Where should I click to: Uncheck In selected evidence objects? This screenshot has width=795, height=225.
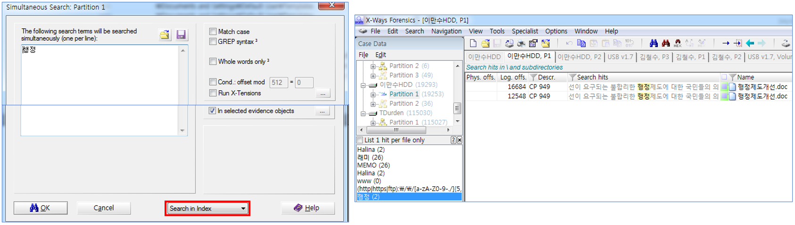pyautogui.click(x=213, y=111)
